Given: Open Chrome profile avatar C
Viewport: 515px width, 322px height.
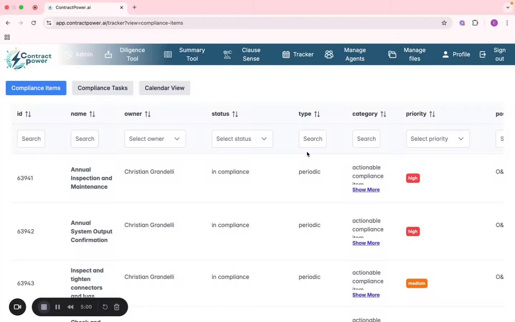Looking at the screenshot, I should point(494,23).
